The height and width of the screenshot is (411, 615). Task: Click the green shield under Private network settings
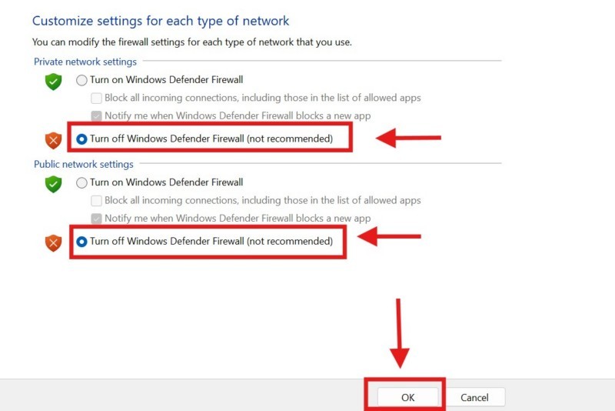click(x=53, y=82)
